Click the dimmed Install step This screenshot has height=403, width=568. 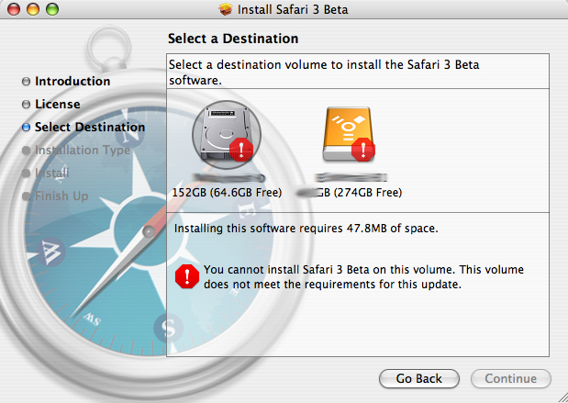click(x=46, y=174)
